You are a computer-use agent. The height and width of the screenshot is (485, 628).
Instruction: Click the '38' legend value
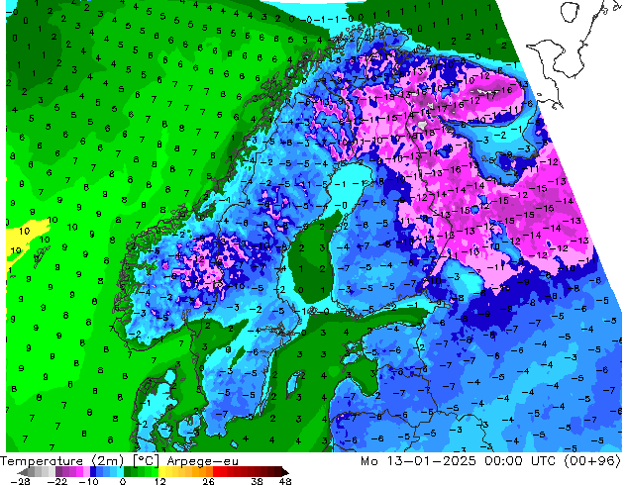(257, 481)
